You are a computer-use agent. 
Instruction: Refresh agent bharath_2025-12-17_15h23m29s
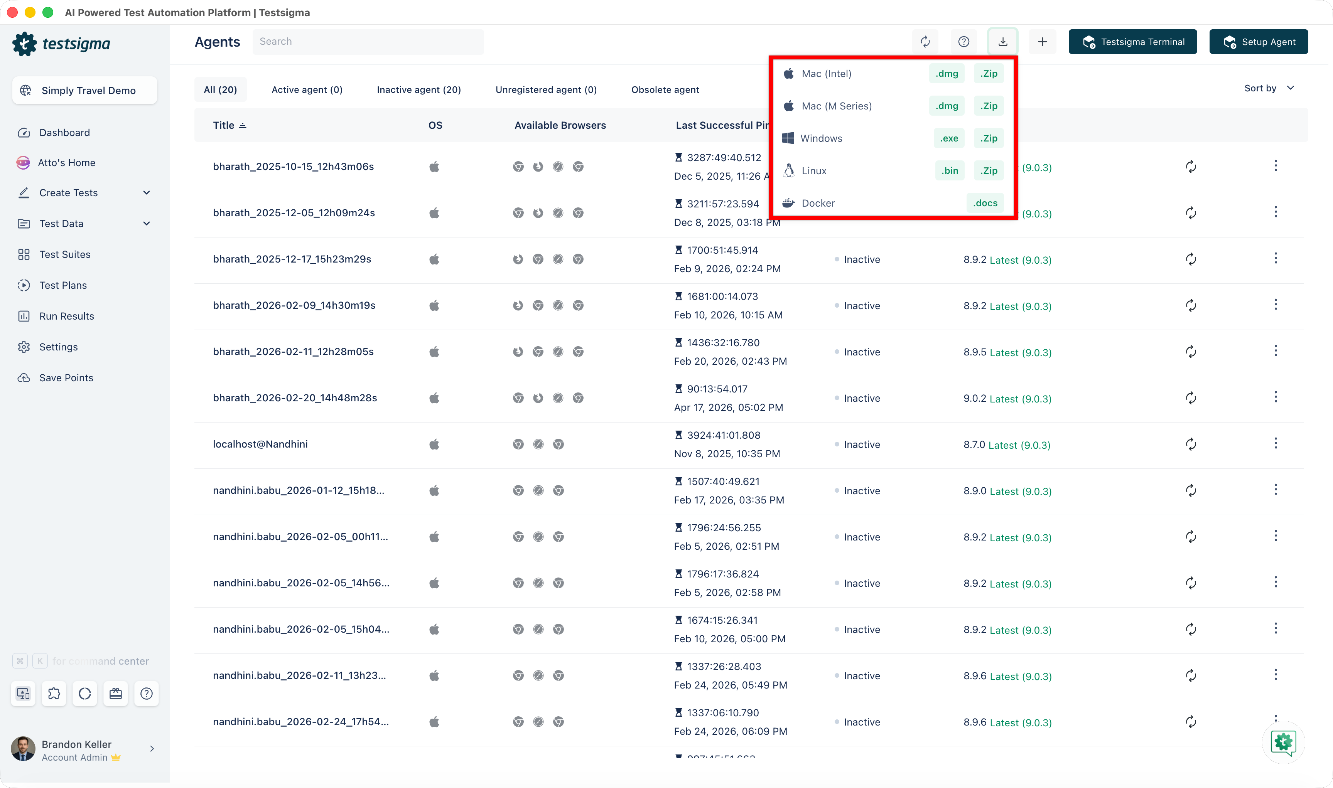point(1191,259)
